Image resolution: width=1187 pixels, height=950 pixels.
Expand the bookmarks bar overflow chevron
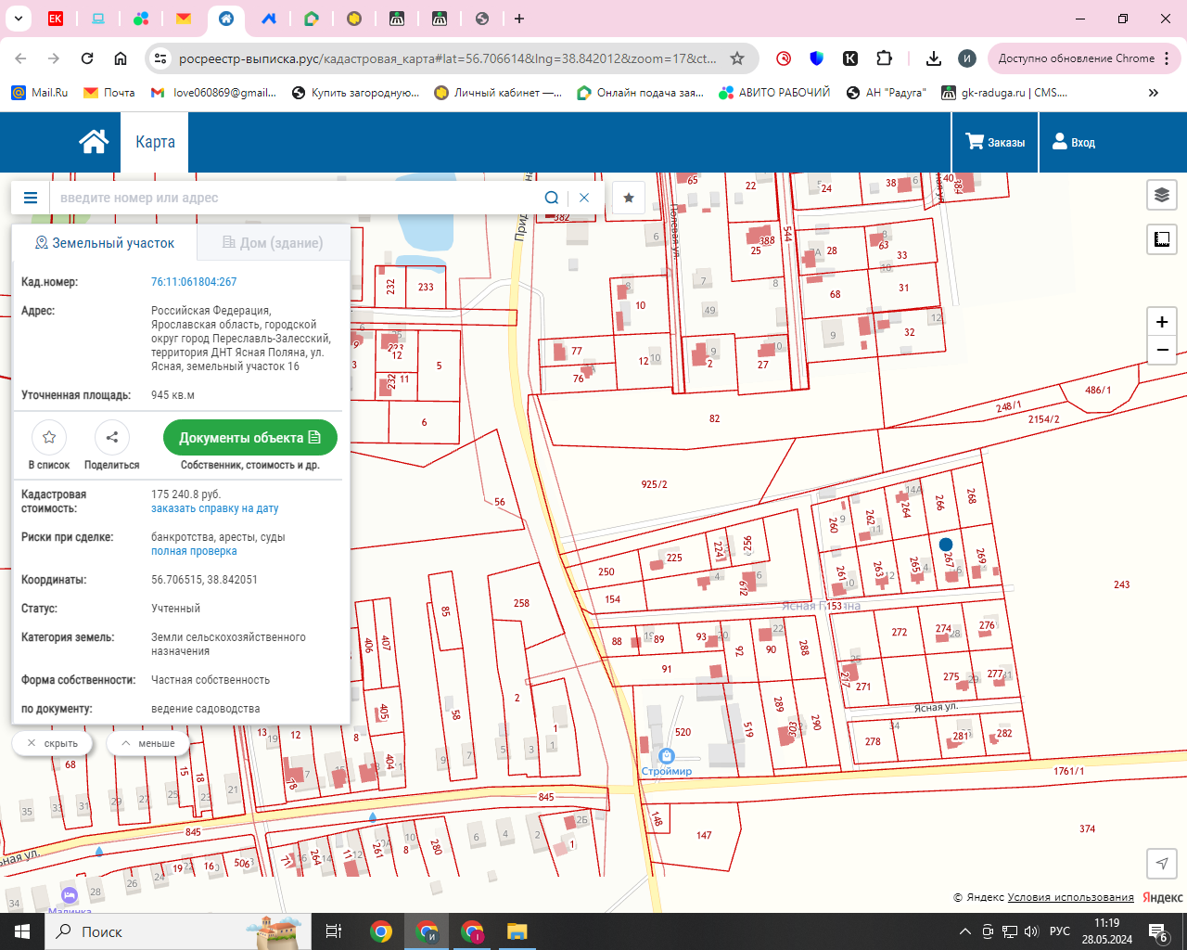click(1154, 93)
